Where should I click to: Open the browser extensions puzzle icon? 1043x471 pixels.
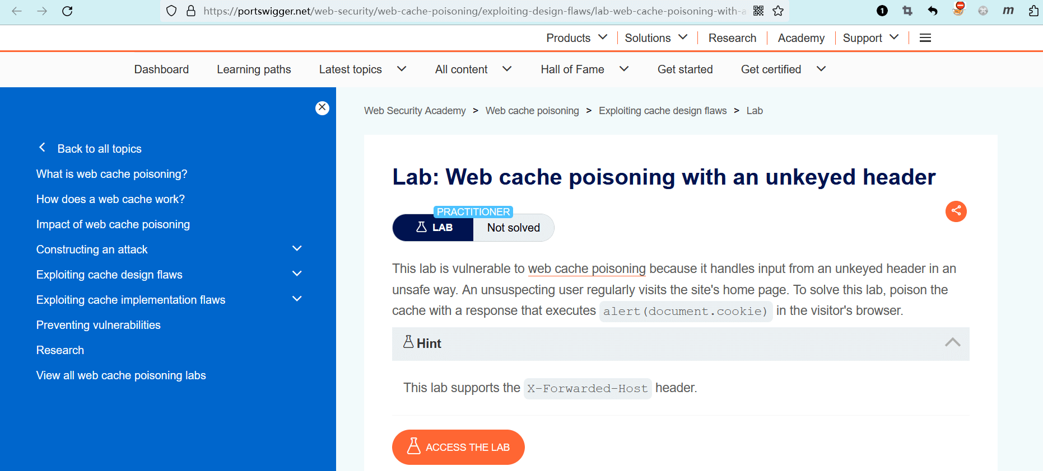pyautogui.click(x=1033, y=11)
